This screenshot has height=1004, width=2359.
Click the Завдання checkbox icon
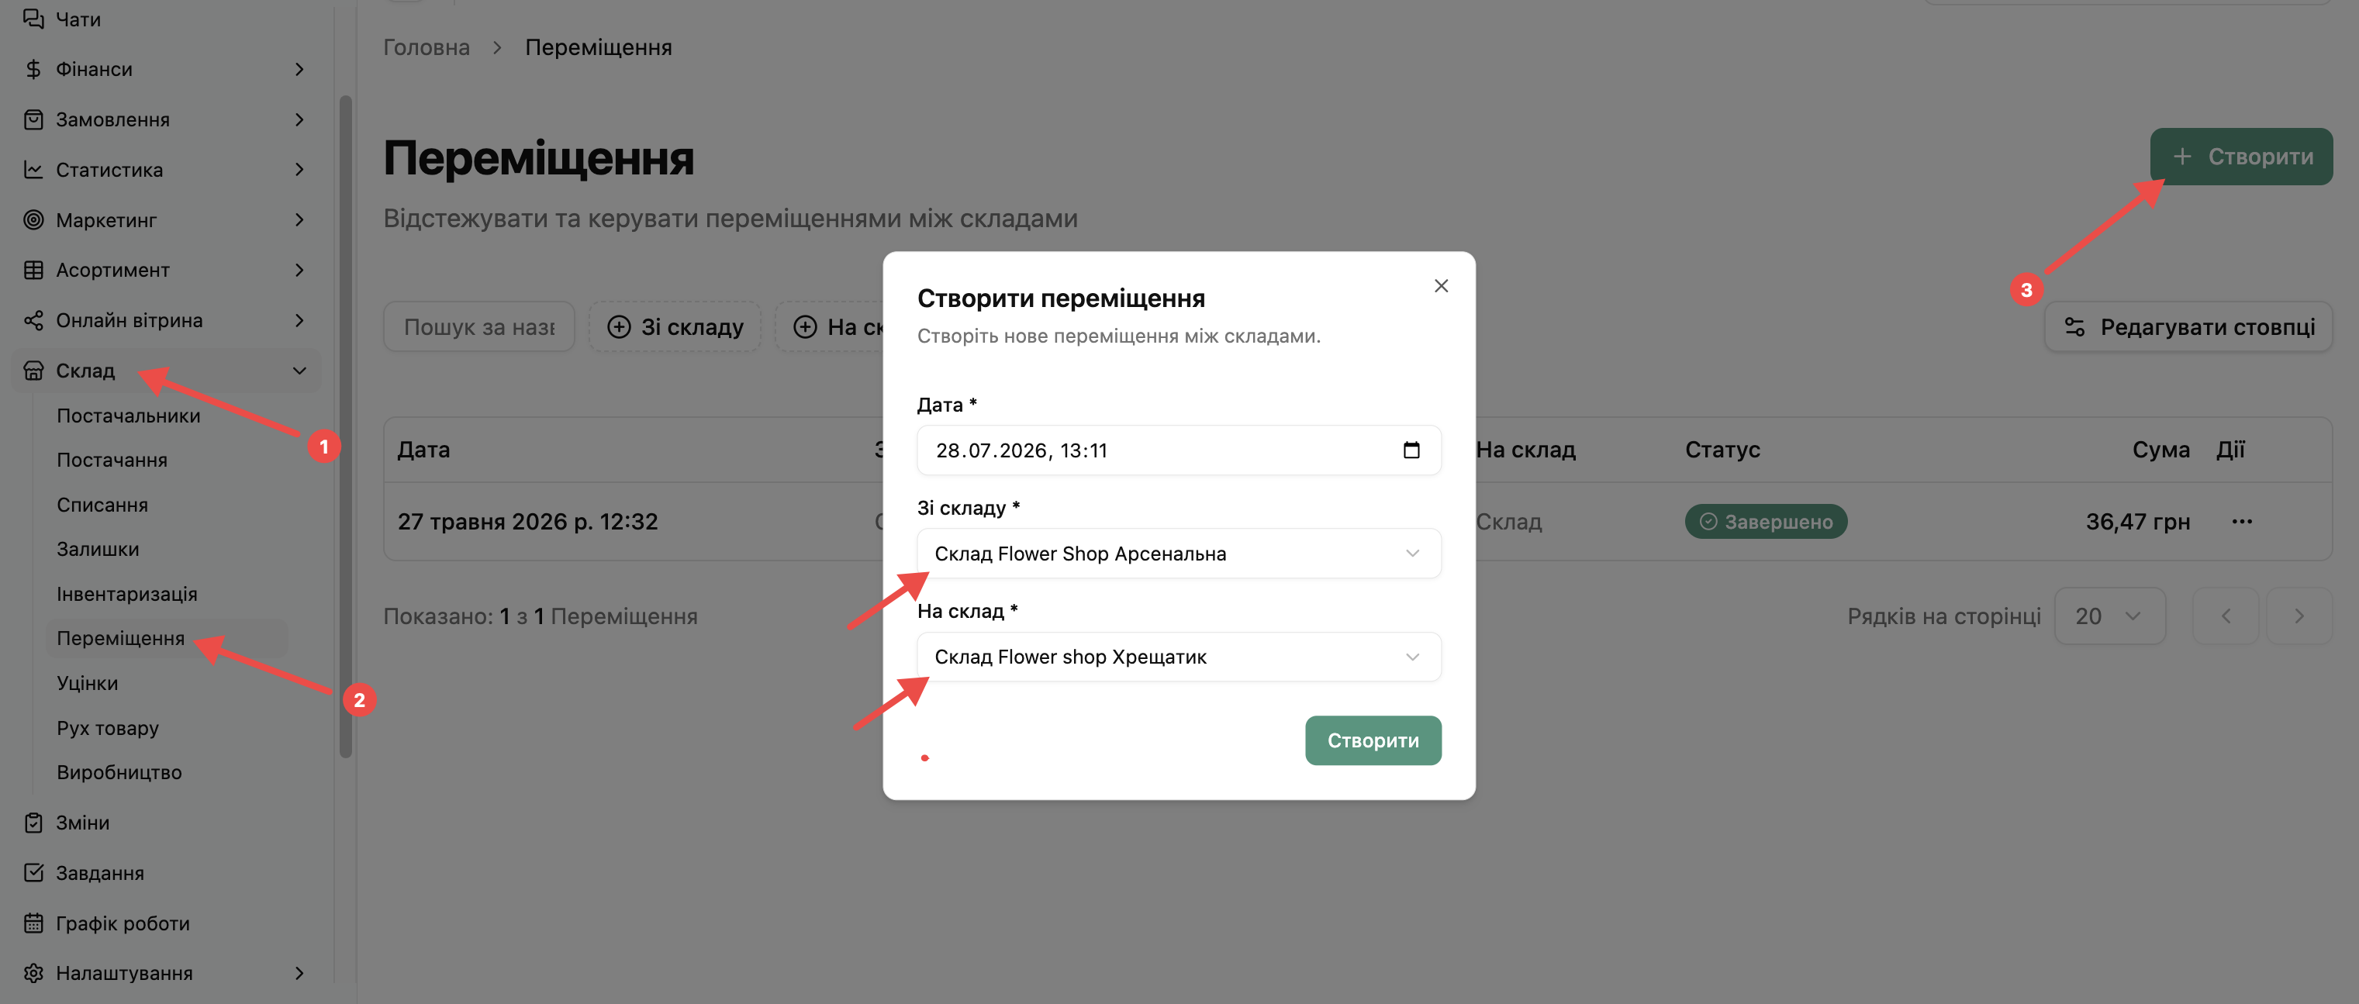33,873
